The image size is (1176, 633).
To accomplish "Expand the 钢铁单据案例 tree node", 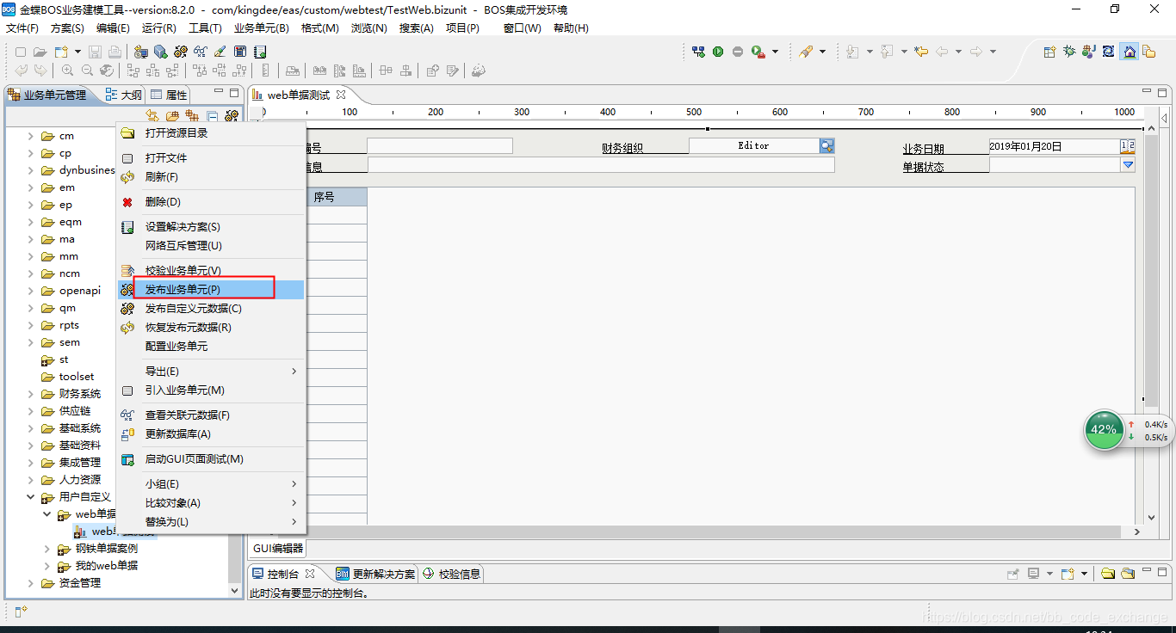I will pyautogui.click(x=47, y=549).
